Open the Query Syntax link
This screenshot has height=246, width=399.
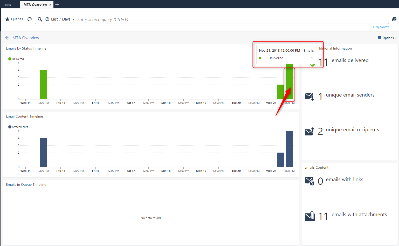click(380, 27)
